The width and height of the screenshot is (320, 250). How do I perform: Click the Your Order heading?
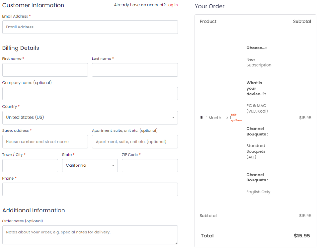(x=210, y=6)
